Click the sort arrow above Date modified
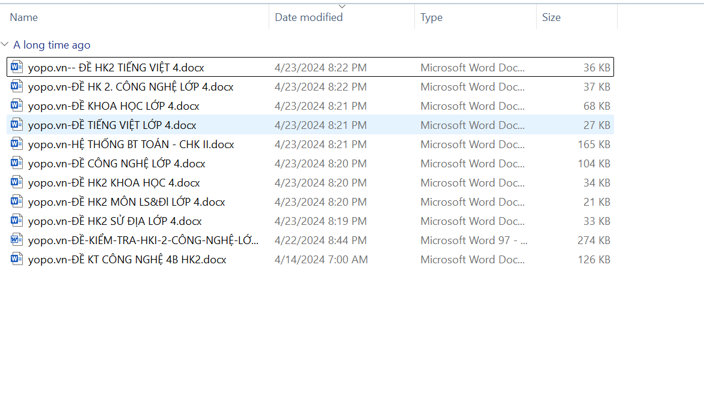 click(x=342, y=7)
